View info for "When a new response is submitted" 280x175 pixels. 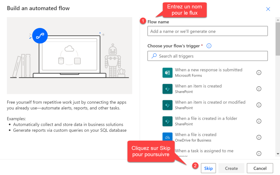tap(259, 73)
